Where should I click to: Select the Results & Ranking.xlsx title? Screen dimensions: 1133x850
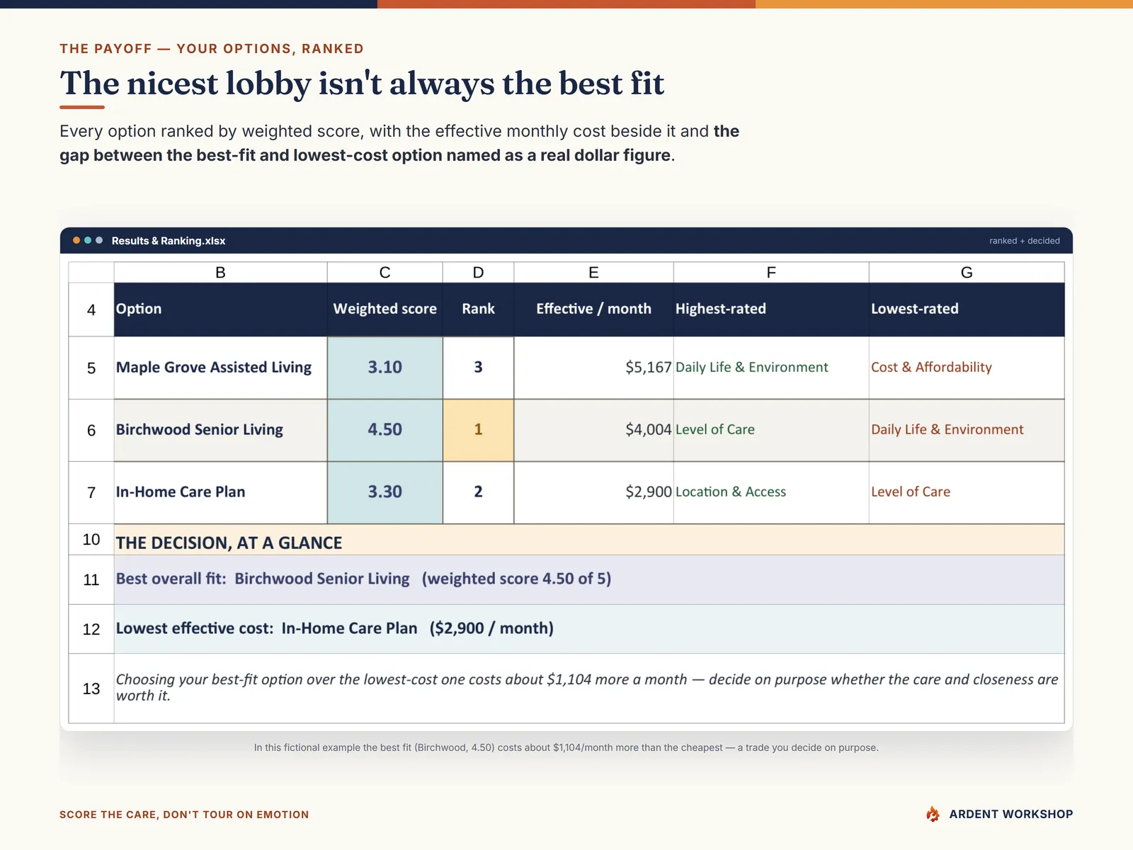coord(169,241)
